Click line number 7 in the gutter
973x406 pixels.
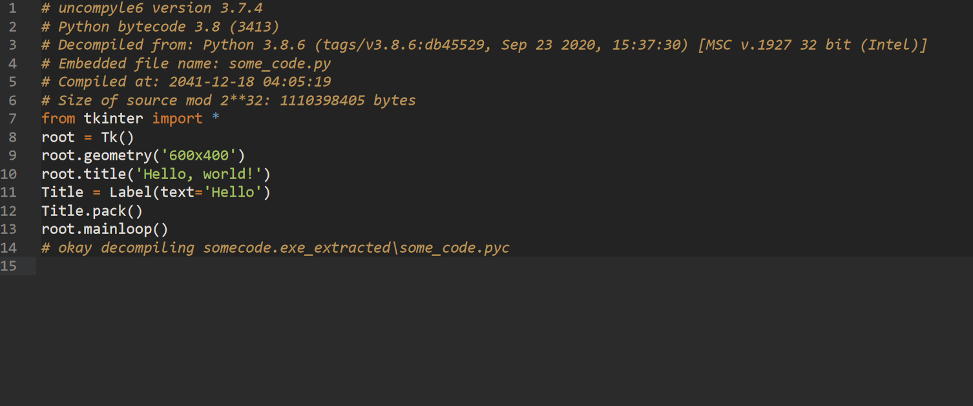(12, 118)
